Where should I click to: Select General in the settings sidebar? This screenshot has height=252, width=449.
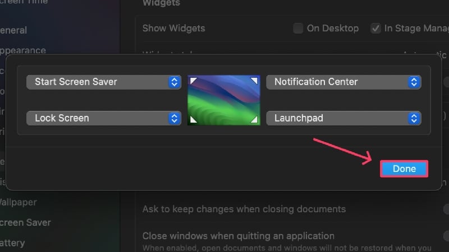coord(13,30)
